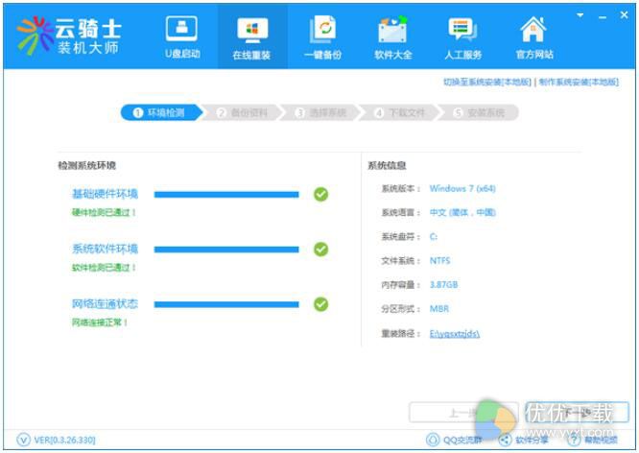
Task: Open the 一键备份 backup tool
Action: coord(322,37)
